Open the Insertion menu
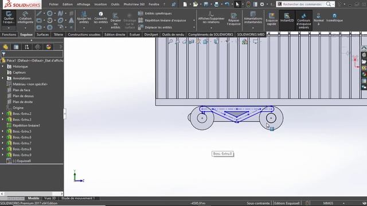 coord(100,4)
